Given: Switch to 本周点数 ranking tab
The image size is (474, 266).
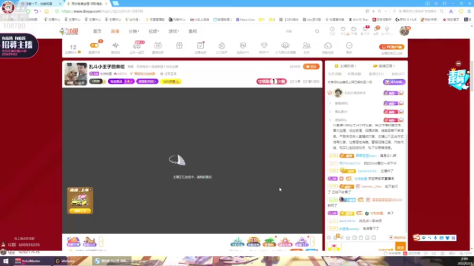Looking at the screenshot, I should [x=354, y=74].
